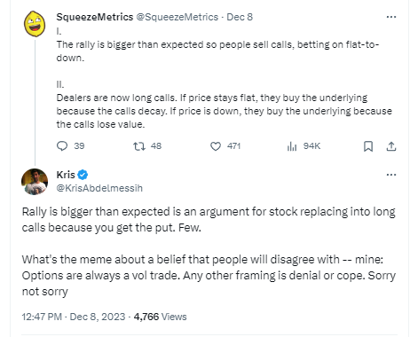410x337 pixels.
Task: Share the SqueezeMetrics tweet
Action: (x=391, y=146)
